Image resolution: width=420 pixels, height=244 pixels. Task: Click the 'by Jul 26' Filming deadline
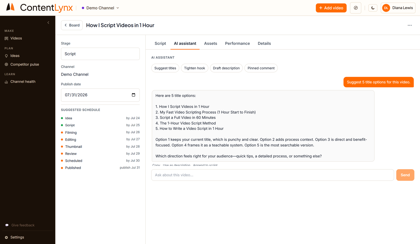coord(133,132)
